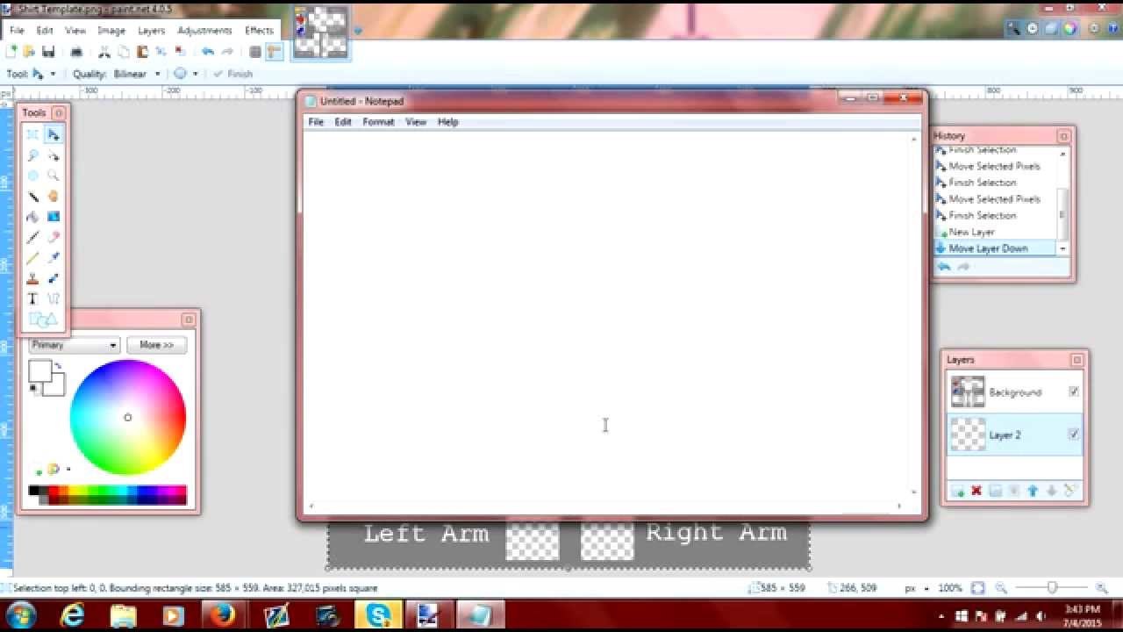Open Layer Properties icon in Layers panel
The image size is (1123, 632).
(x=1069, y=491)
